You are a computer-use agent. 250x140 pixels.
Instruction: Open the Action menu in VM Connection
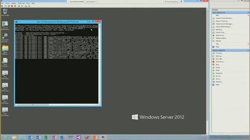[7, 3]
